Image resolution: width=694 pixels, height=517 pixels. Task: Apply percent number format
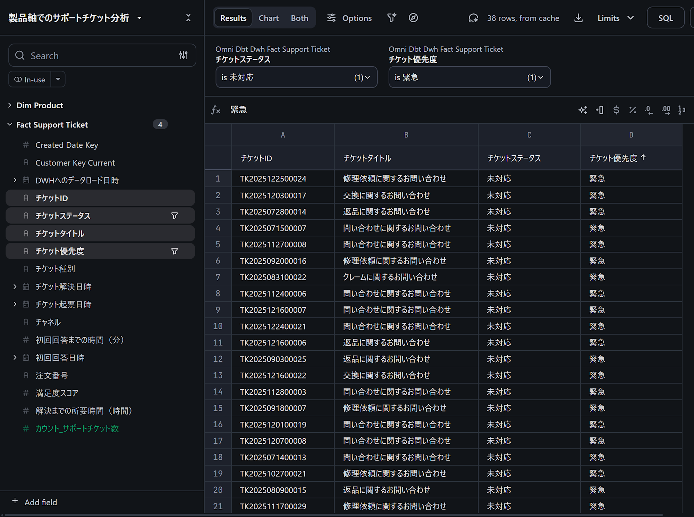[x=632, y=110]
